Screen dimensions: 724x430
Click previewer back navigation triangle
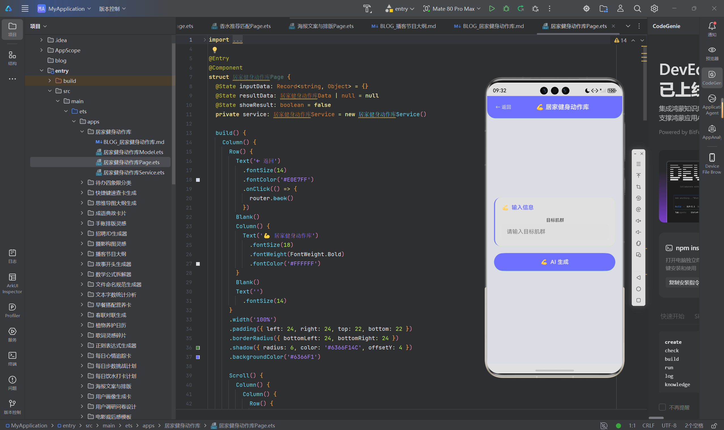pos(639,278)
